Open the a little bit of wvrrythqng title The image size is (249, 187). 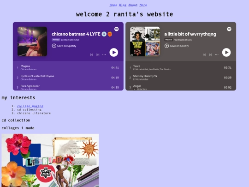pyautogui.click(x=190, y=34)
